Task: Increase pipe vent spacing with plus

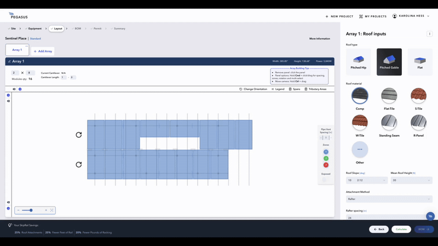Action: click(x=331, y=138)
